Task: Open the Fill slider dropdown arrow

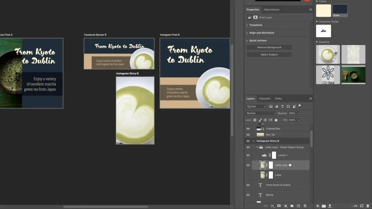Action: 299,120
